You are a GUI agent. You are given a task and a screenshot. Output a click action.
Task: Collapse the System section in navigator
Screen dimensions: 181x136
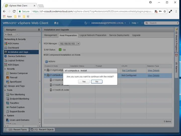(5, 116)
